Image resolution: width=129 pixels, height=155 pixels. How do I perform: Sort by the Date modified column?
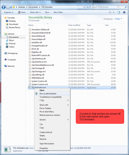74,25
